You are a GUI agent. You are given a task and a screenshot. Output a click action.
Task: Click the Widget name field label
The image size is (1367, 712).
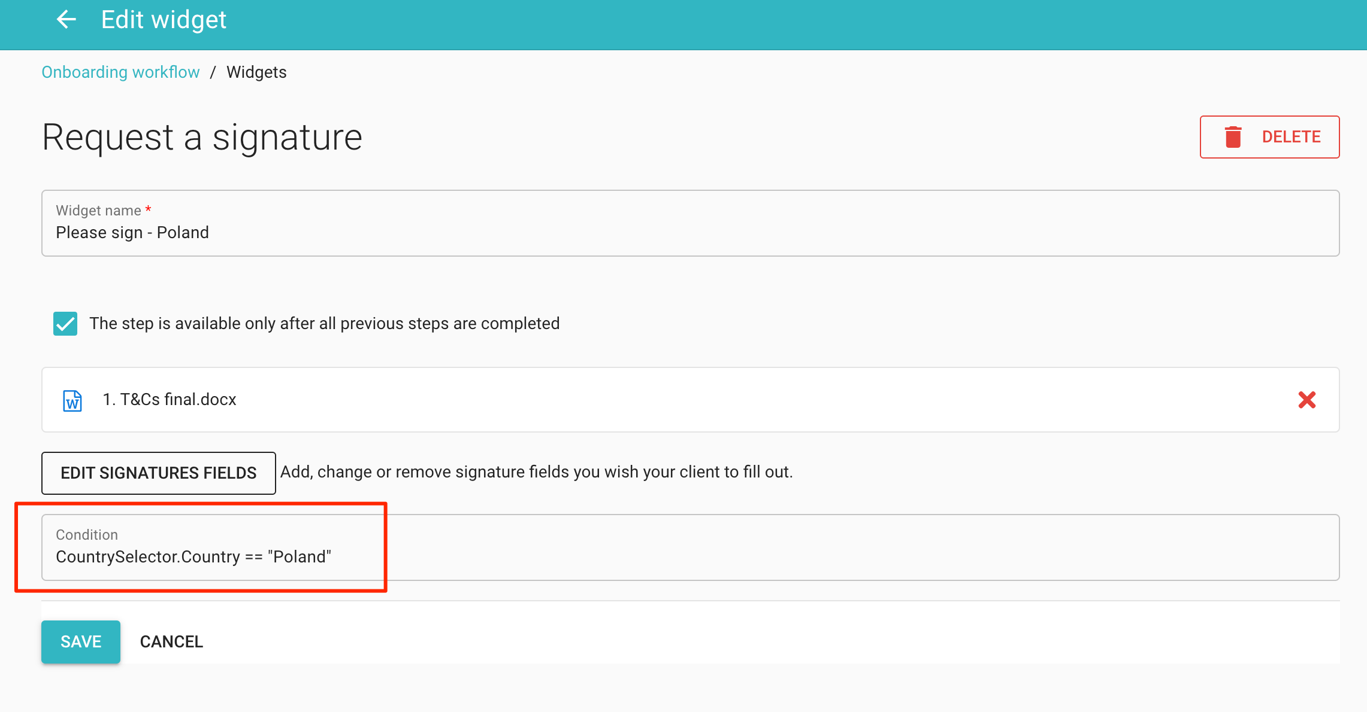coord(98,211)
